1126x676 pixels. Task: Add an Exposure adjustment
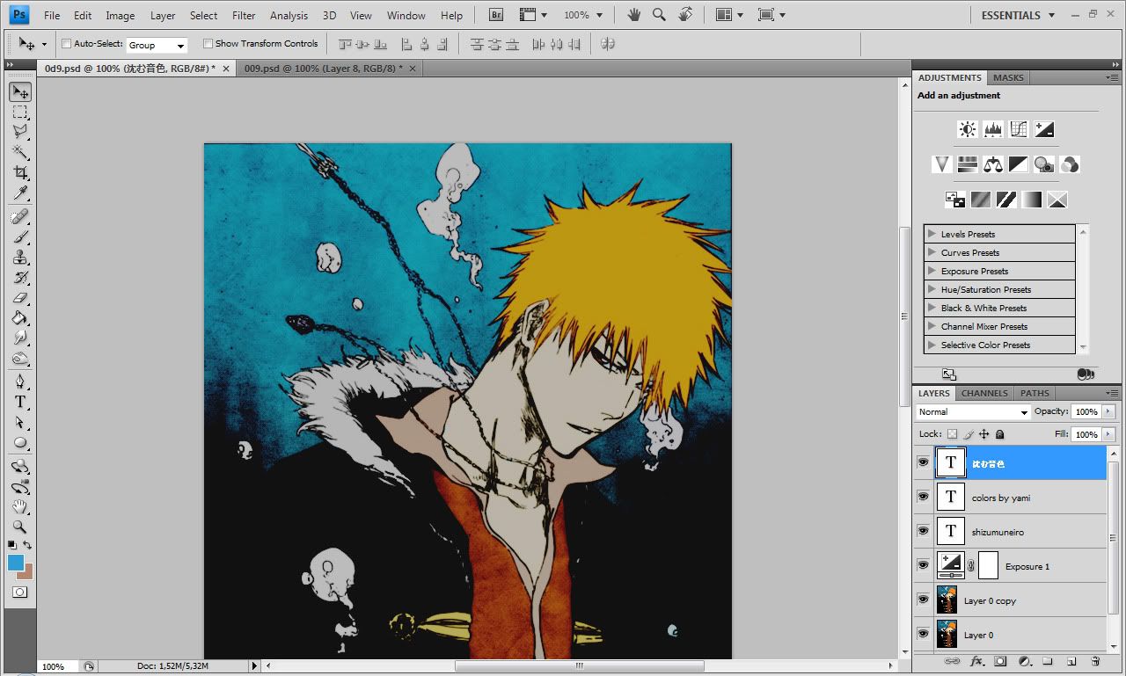point(1044,129)
